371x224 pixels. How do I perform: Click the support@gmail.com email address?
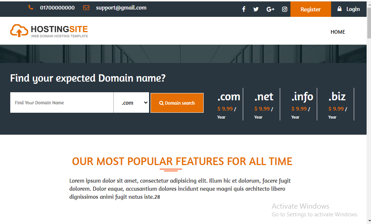tap(121, 8)
